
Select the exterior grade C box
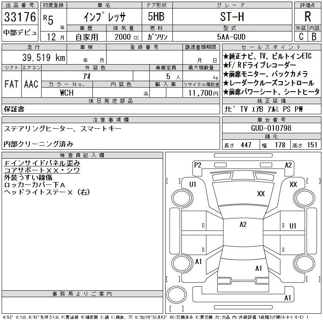click(301, 36)
